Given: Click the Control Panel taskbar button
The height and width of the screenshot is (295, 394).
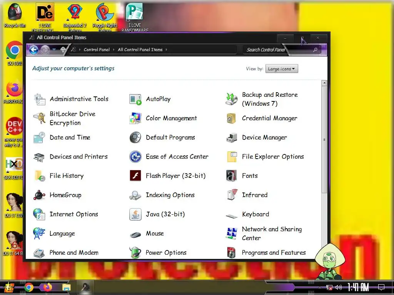Looking at the screenshot, I should [x=85, y=287].
